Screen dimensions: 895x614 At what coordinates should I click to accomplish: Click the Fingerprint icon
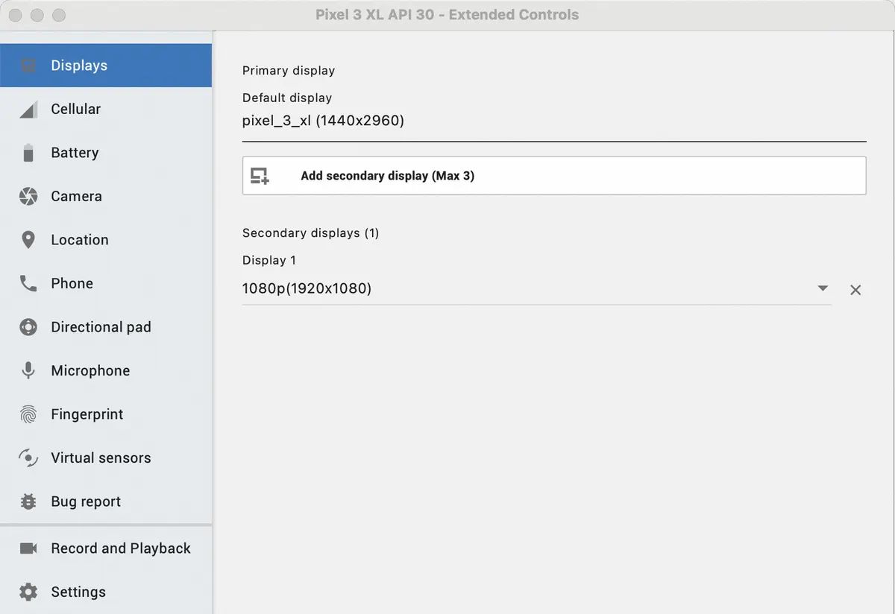point(28,414)
